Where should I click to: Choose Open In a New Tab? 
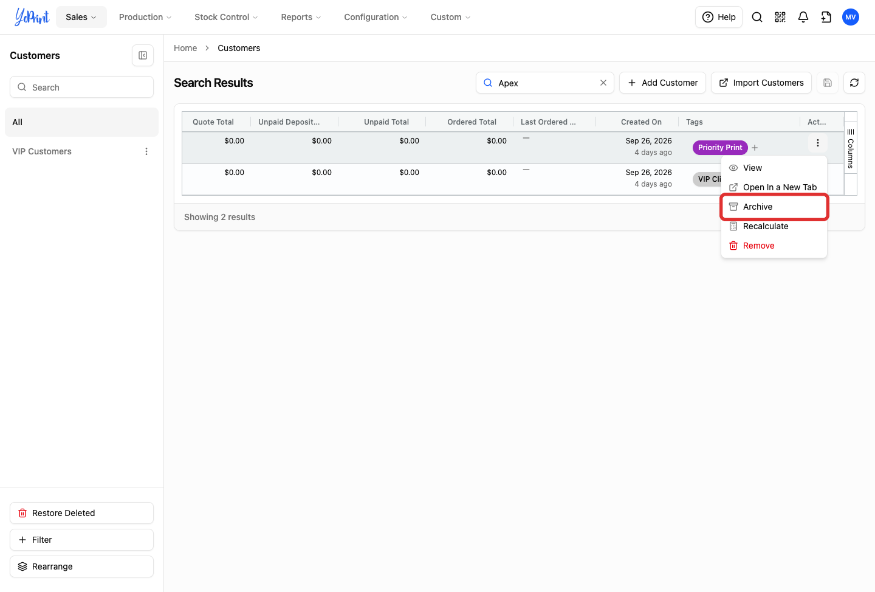tap(774, 187)
